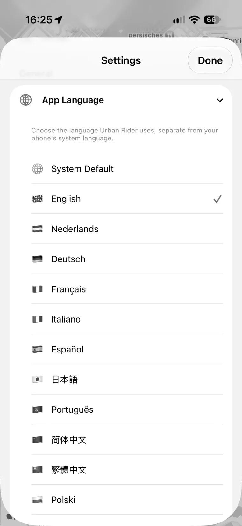Select Italiano from the language list
Screen dimensions: 242x526
(x=127, y=319)
